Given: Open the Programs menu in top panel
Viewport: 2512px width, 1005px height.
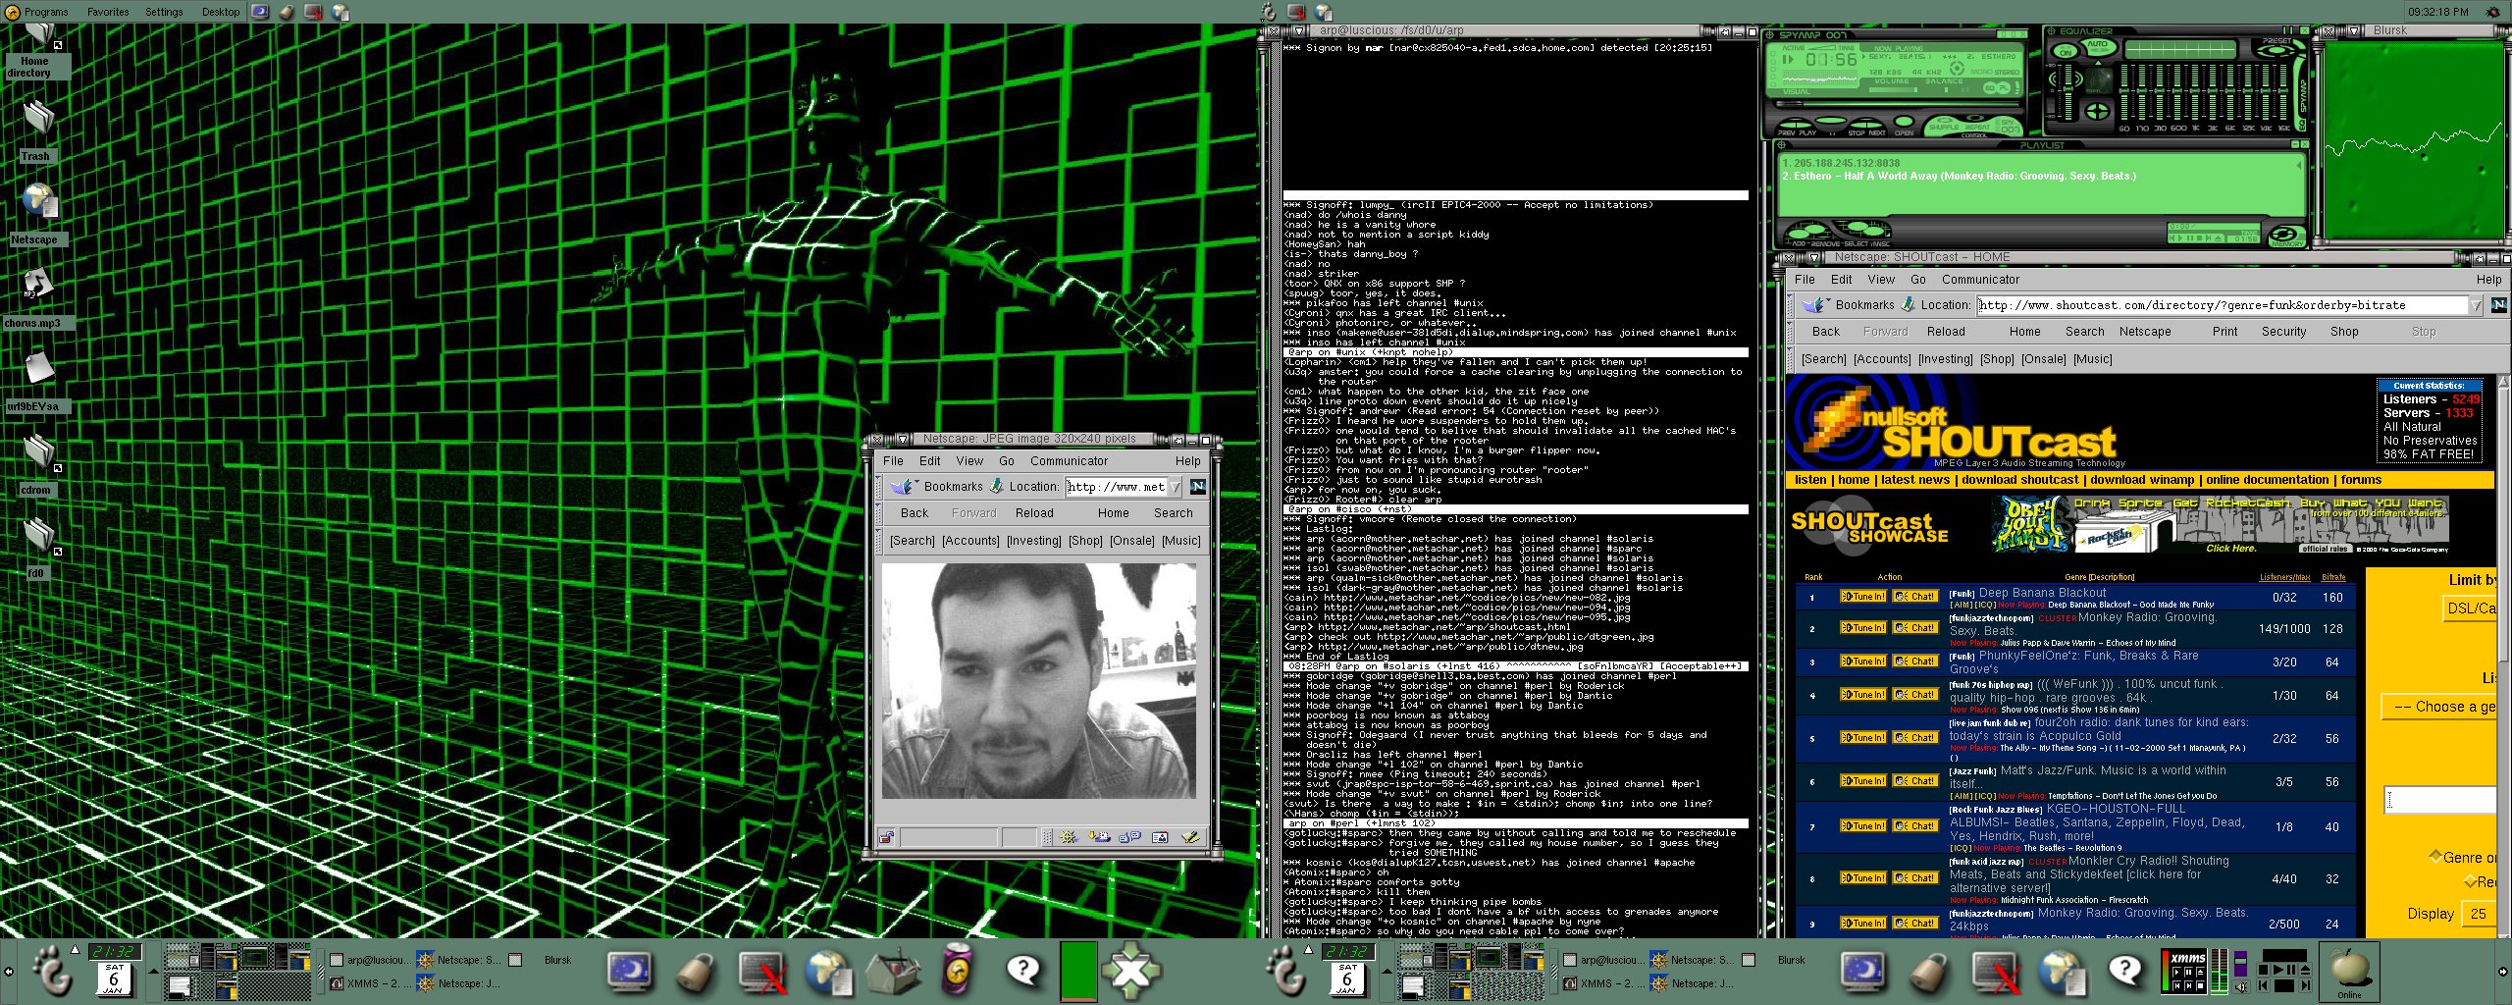Looking at the screenshot, I should click(x=45, y=12).
